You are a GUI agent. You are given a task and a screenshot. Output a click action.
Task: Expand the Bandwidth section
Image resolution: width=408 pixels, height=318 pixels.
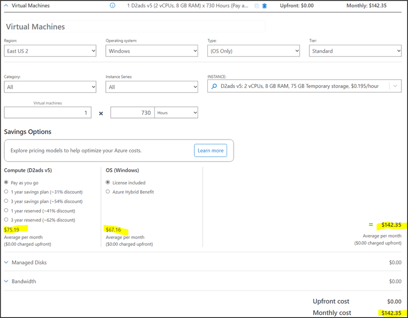[x=6, y=281]
